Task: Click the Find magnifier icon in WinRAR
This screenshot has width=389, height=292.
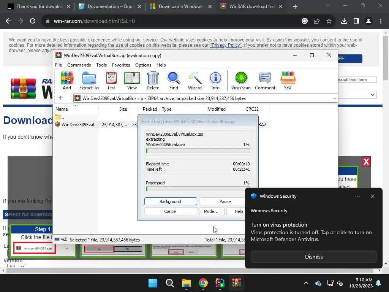Action: (x=174, y=81)
